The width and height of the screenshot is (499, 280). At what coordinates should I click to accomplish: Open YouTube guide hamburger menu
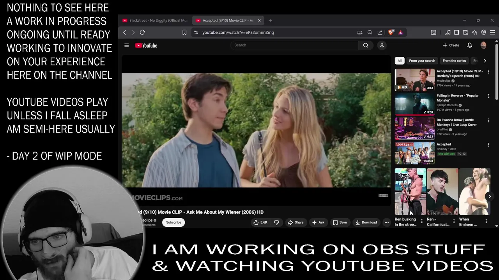126,45
